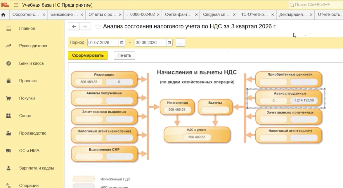Screen dimensions: 343x188
Task: Open the Авансы выданные block
Action: [289, 98]
